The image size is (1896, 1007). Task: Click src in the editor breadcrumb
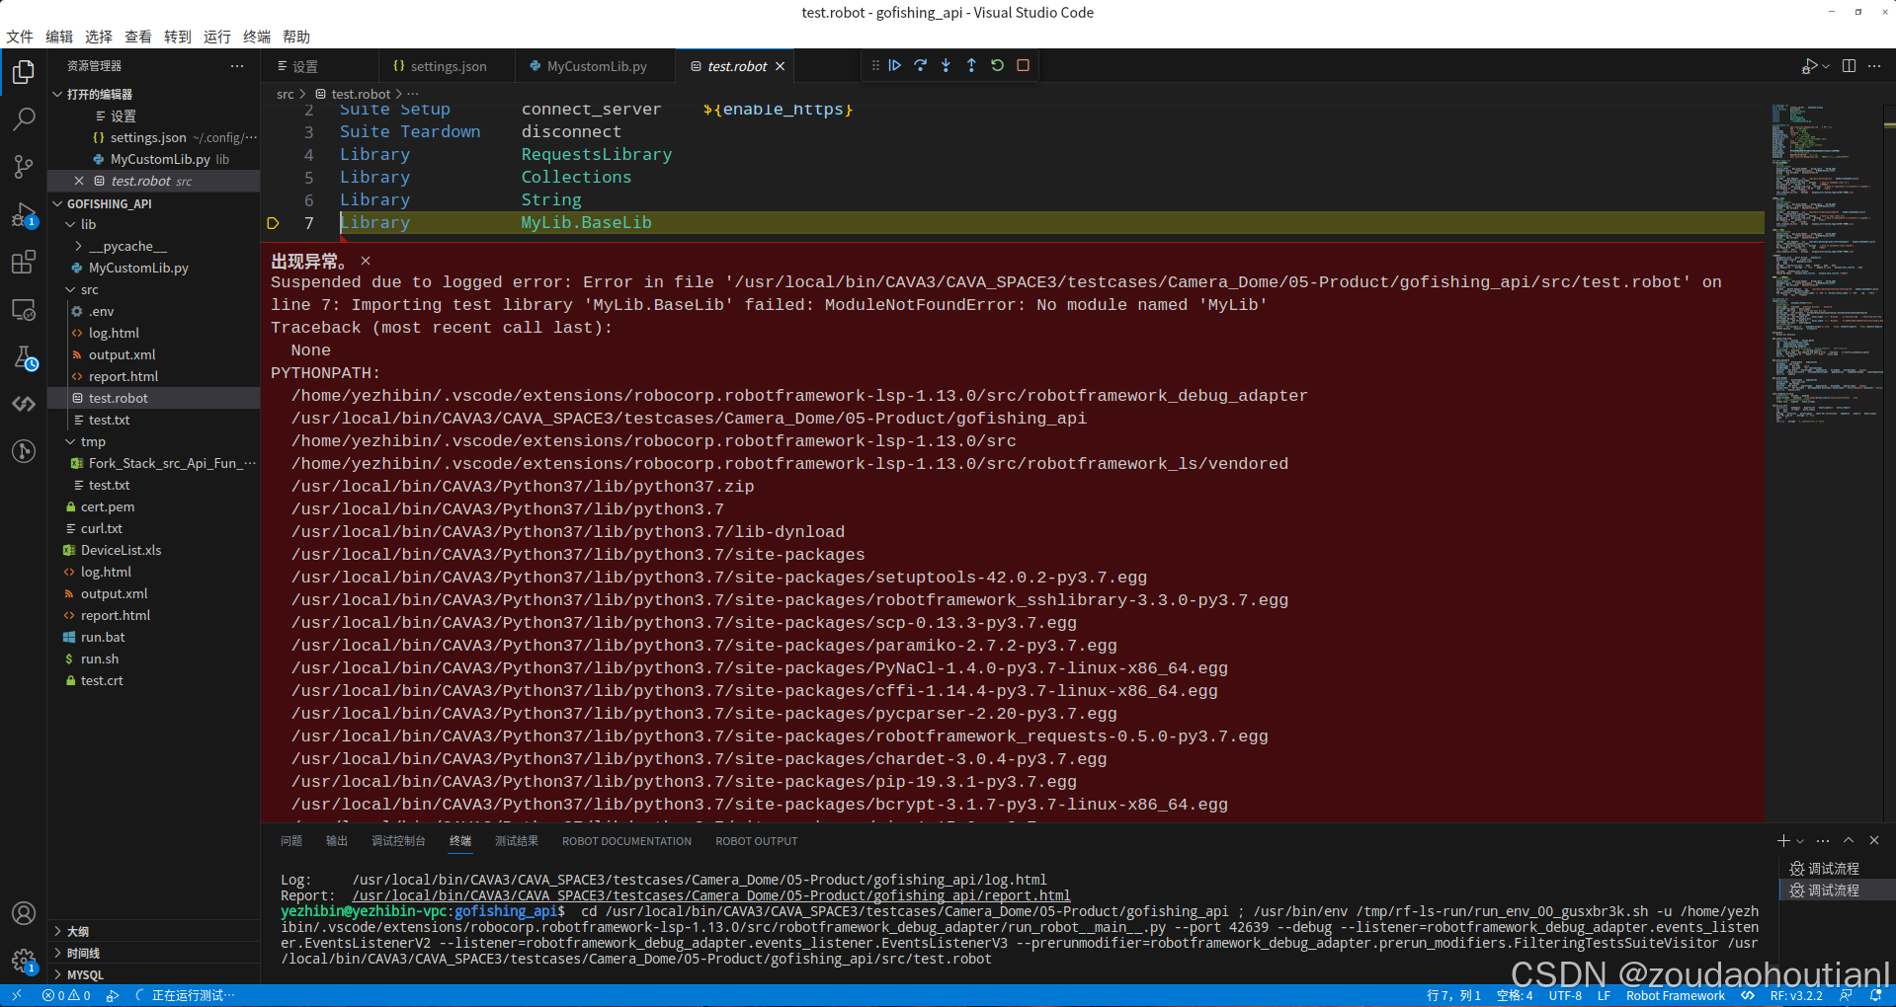285,94
